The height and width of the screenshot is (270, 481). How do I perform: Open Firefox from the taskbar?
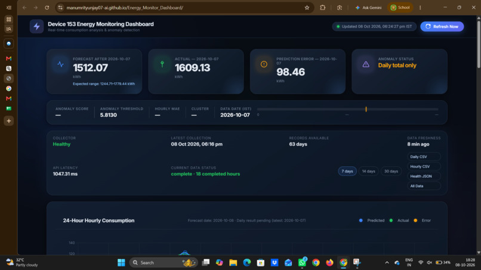329,263
